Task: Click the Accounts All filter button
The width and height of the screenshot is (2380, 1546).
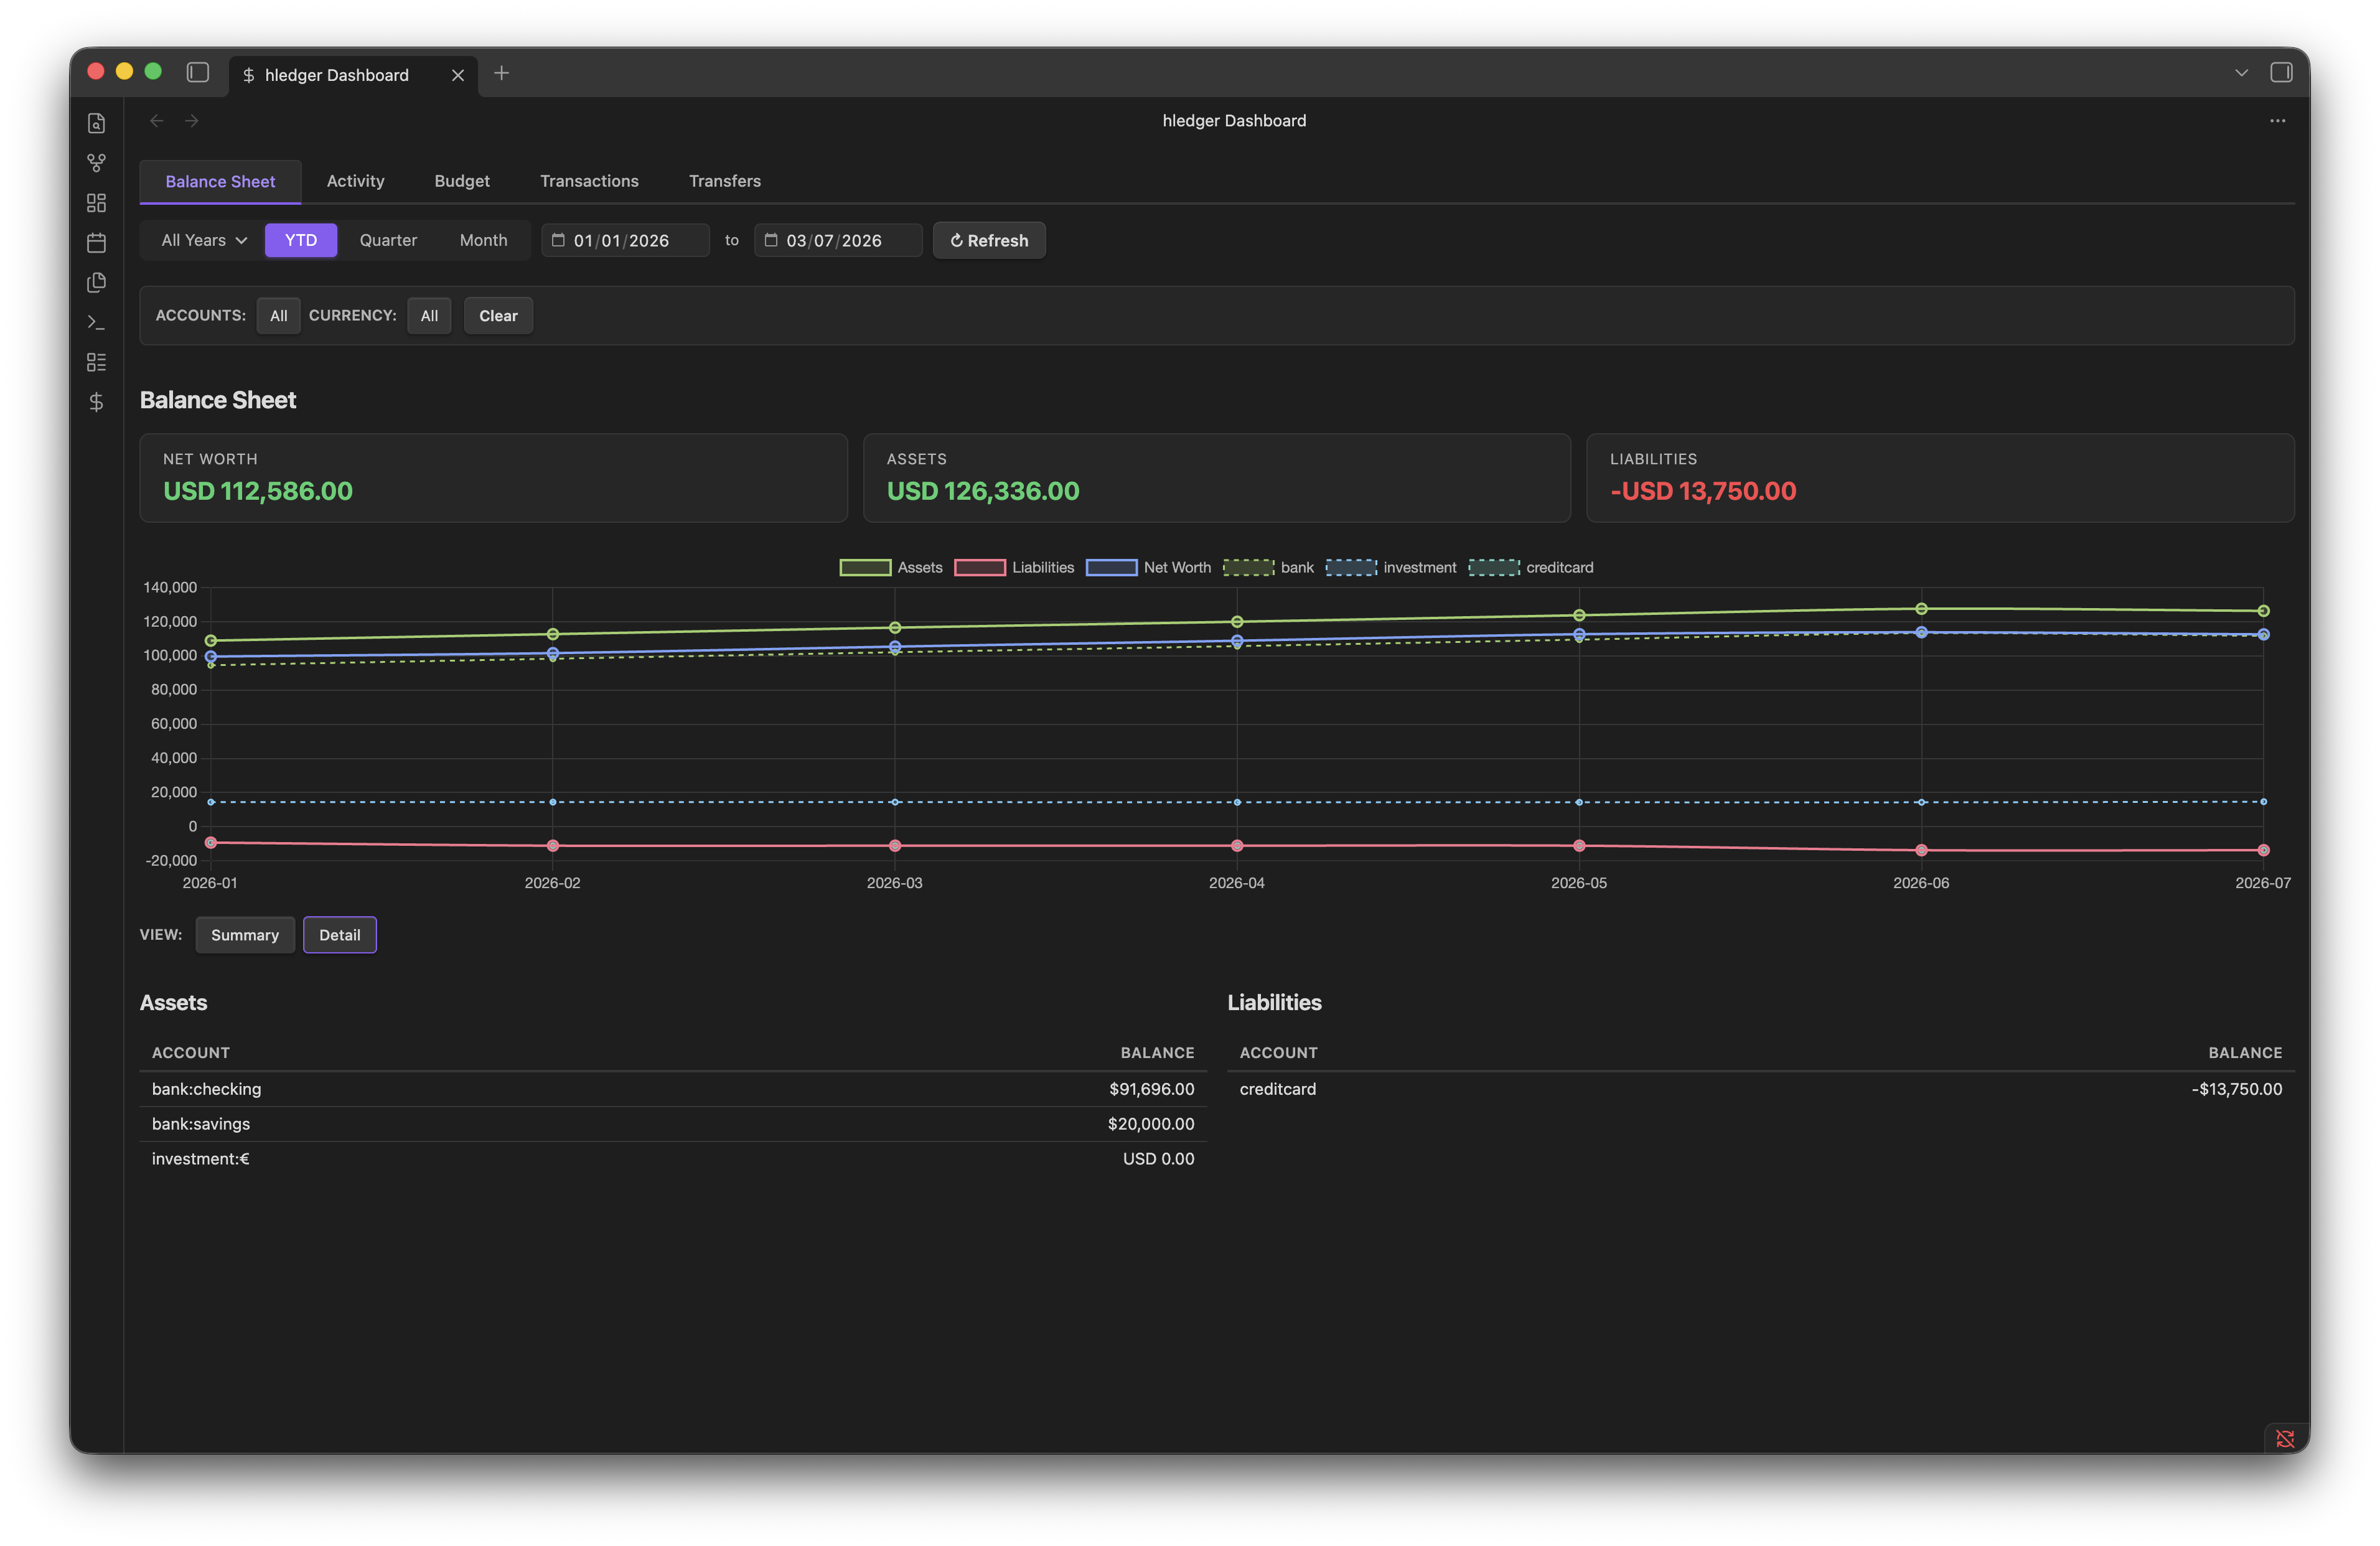Action: pyautogui.click(x=278, y=315)
